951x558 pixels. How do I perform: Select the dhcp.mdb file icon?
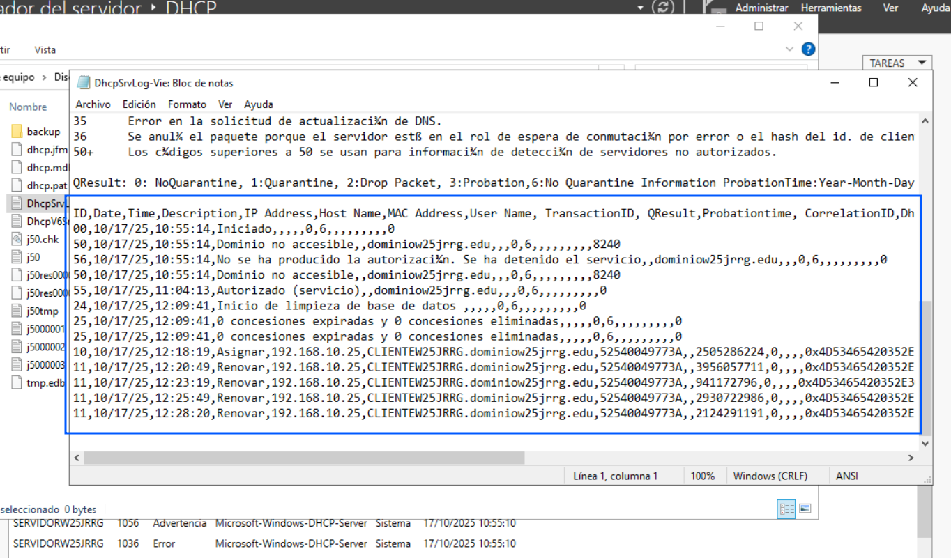17,167
